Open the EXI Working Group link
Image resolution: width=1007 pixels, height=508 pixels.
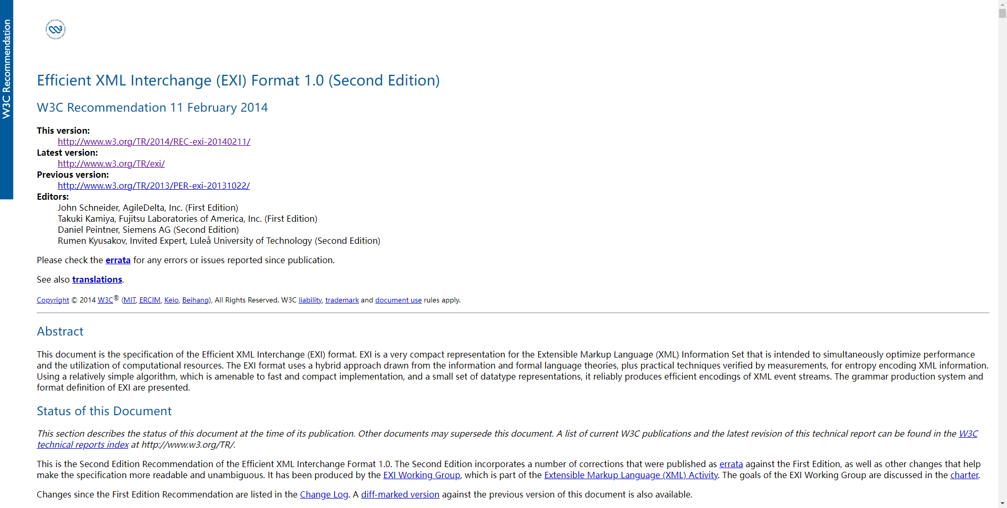tap(422, 475)
